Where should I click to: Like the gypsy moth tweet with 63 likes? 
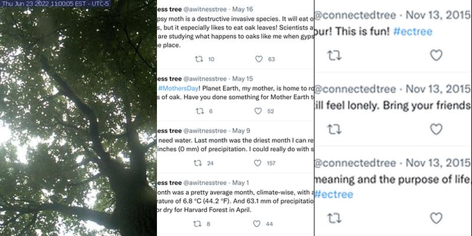pos(258,59)
